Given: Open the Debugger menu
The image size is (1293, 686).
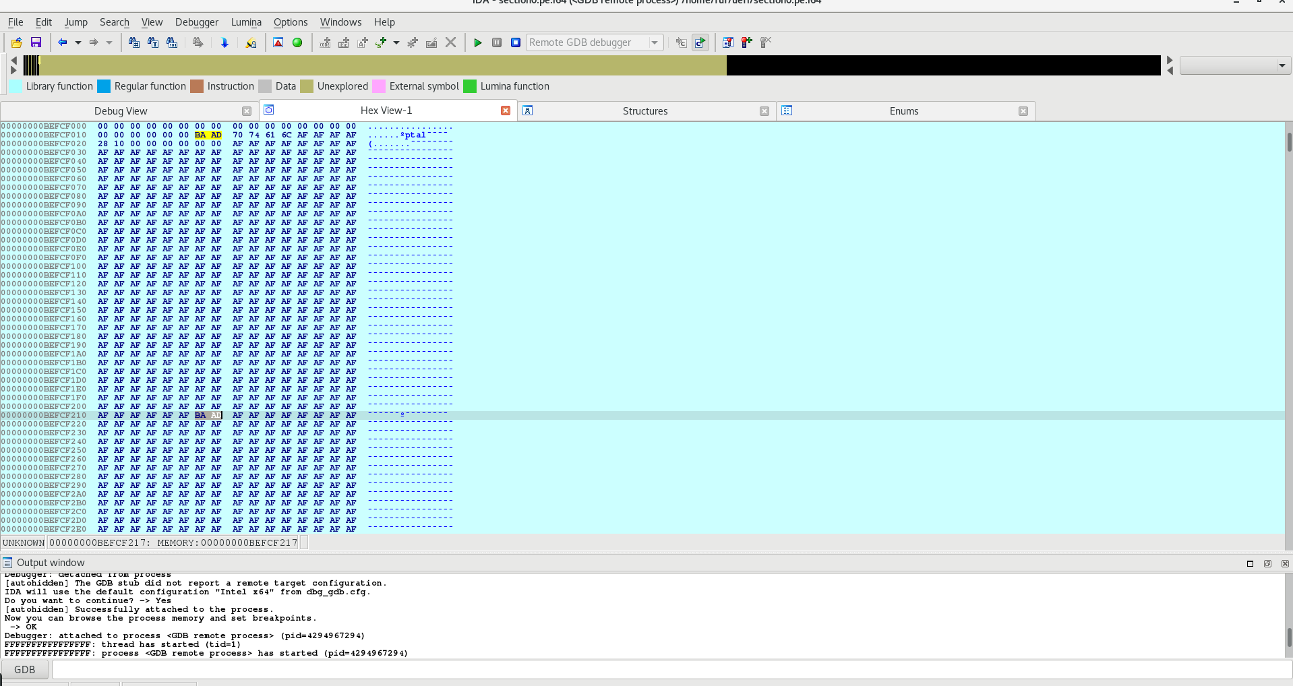Looking at the screenshot, I should point(196,22).
